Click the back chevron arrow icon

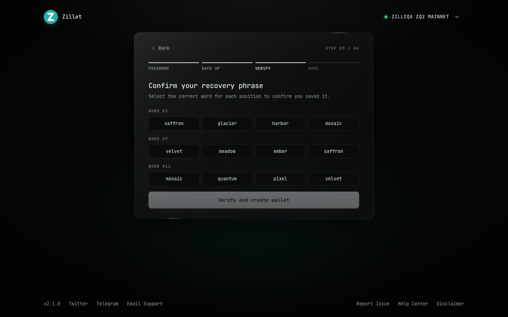(x=153, y=48)
